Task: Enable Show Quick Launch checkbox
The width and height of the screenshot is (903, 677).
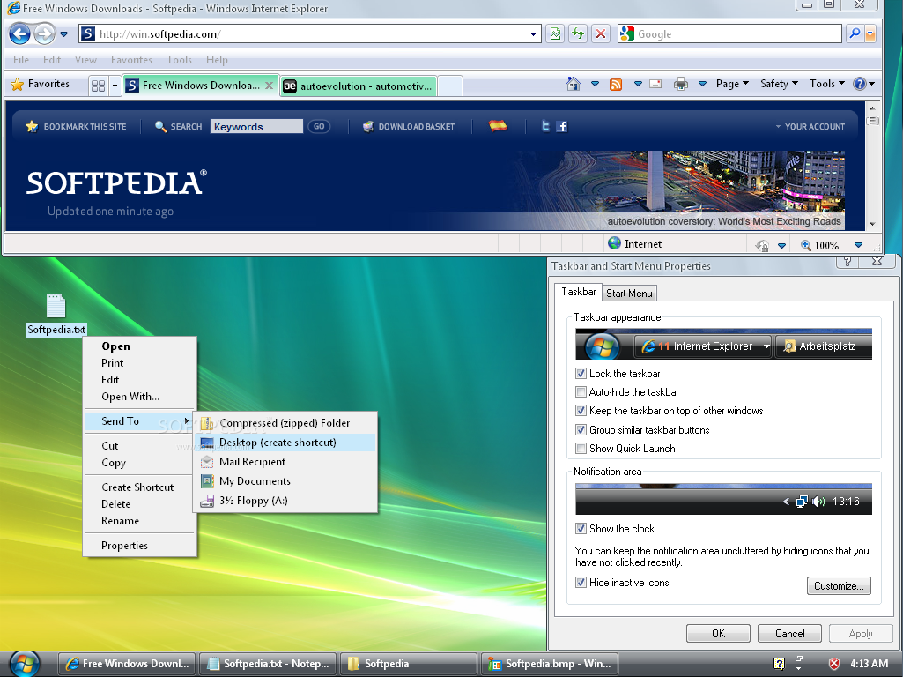Action: [581, 449]
